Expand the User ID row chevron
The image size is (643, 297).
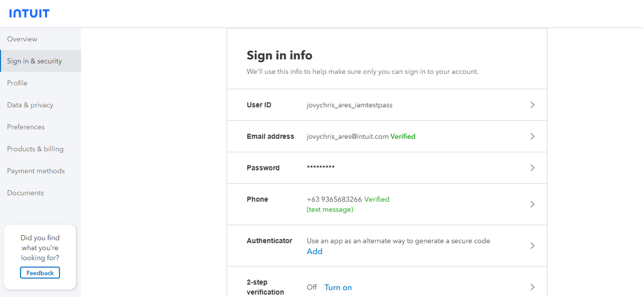click(x=532, y=105)
